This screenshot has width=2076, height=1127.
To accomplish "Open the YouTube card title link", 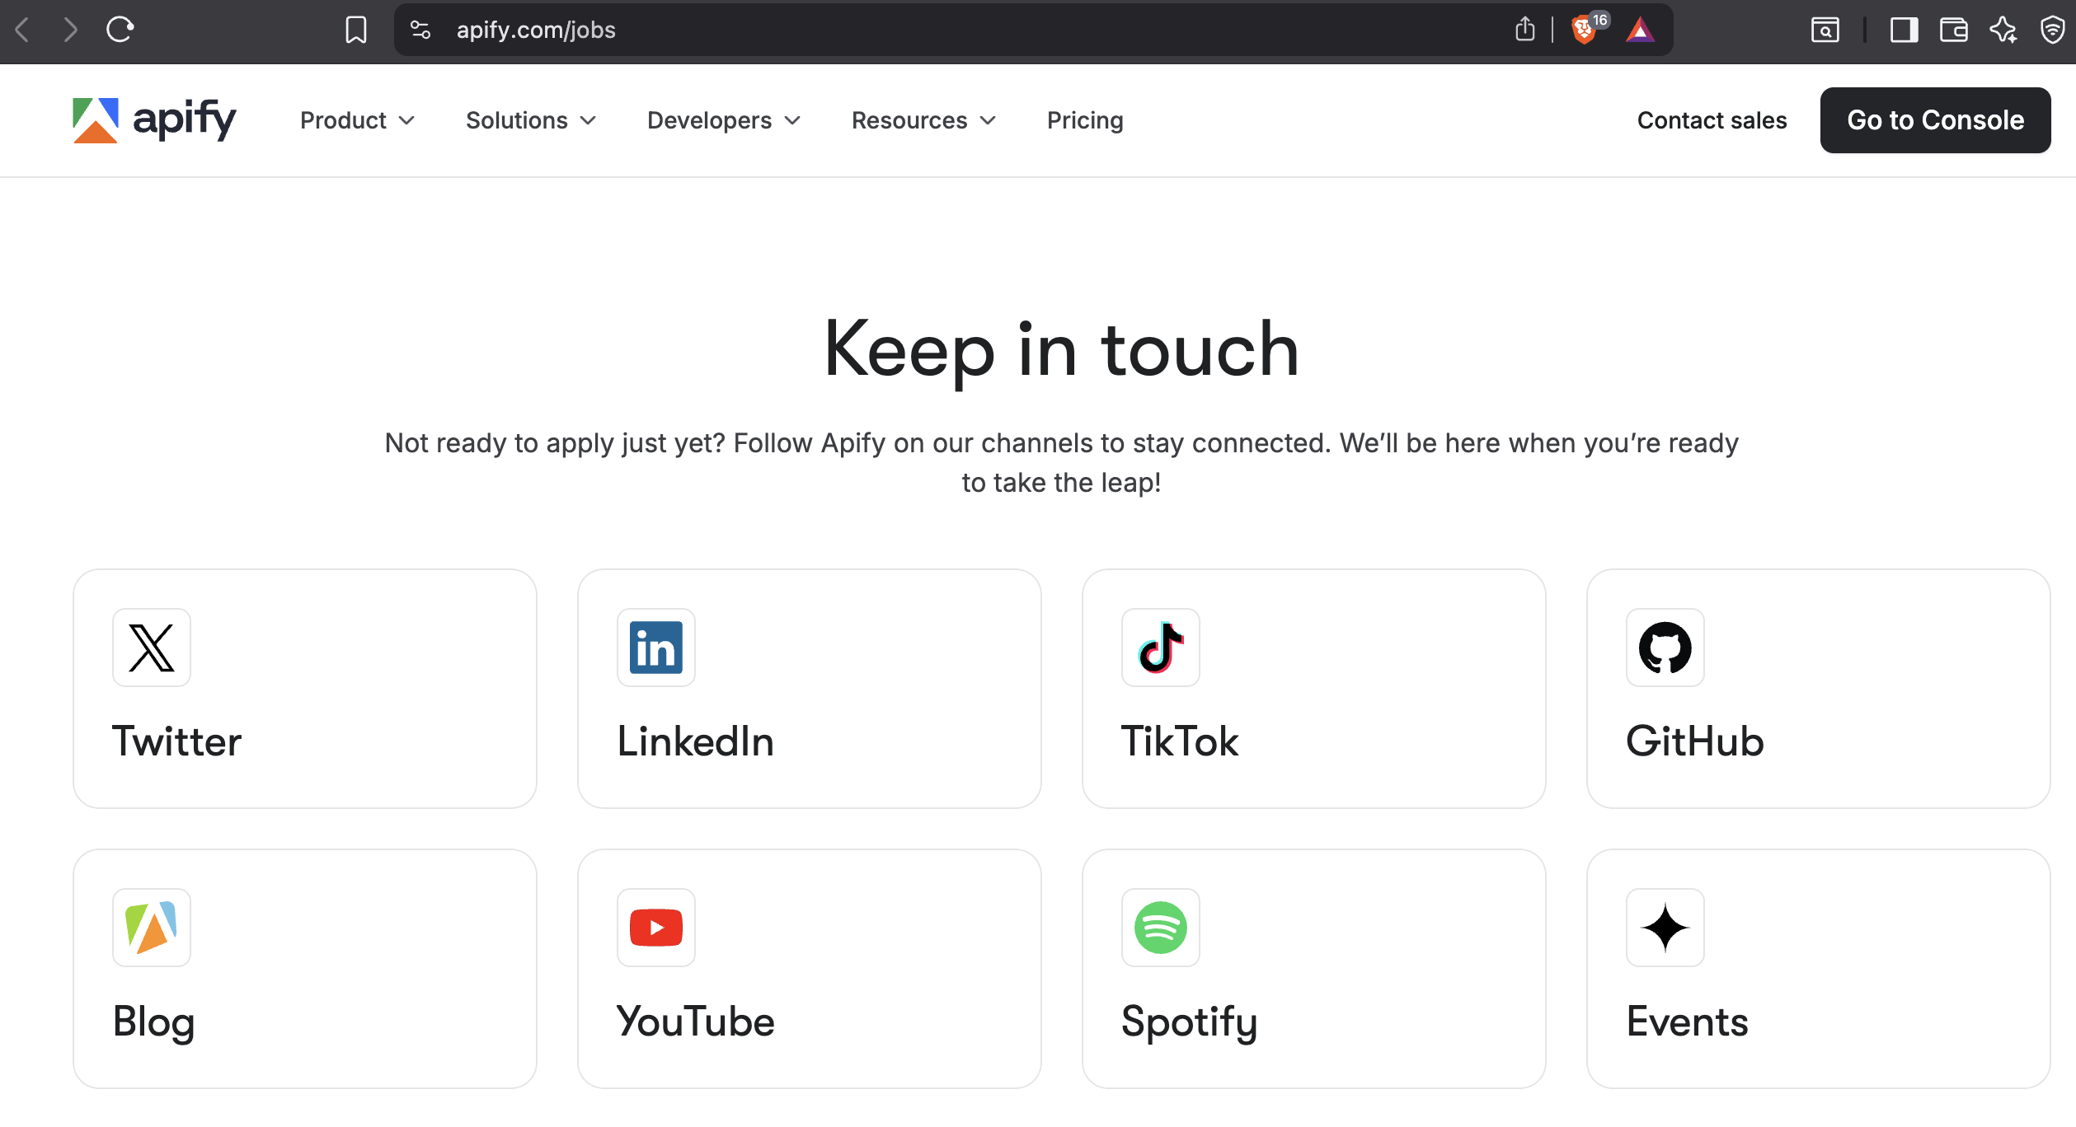I will (696, 1022).
